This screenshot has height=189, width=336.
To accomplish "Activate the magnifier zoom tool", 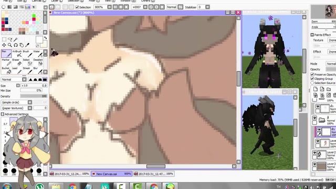I will pos(10,45).
